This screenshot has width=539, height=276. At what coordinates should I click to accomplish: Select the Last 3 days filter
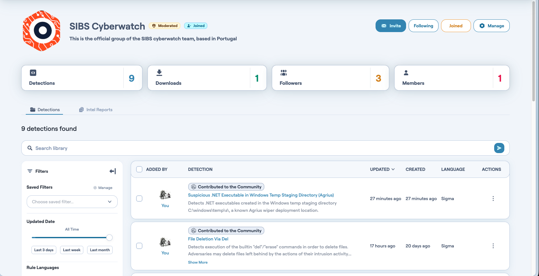(44, 250)
